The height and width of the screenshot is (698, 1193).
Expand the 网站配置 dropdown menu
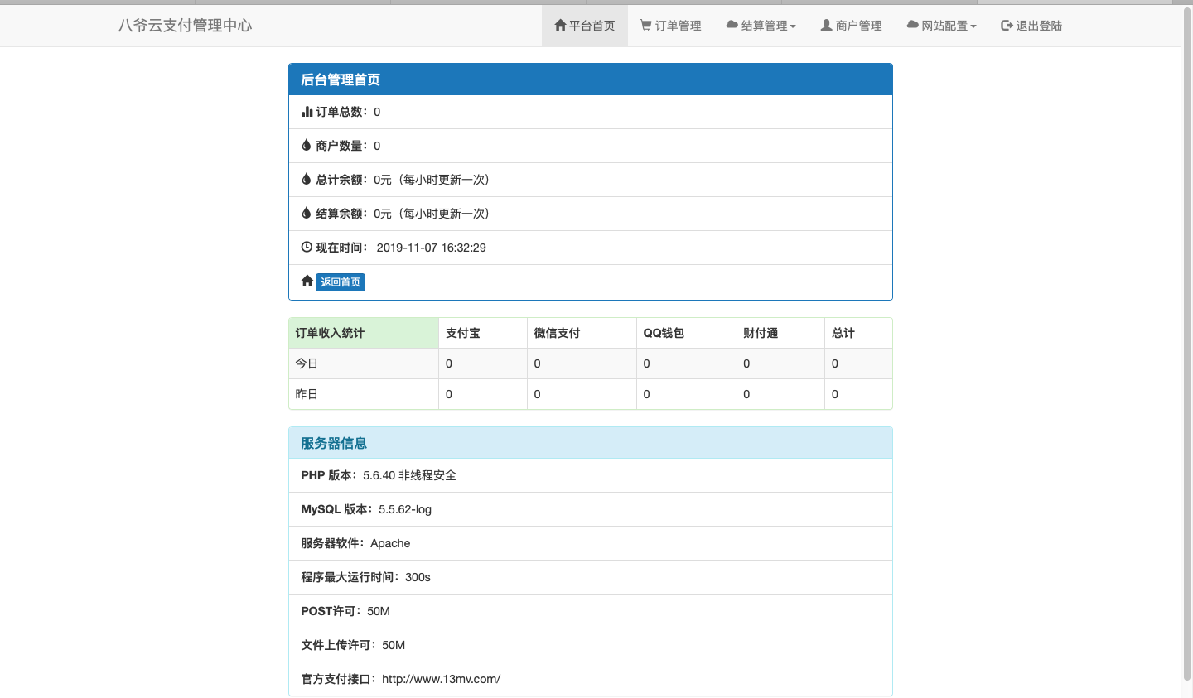coord(942,26)
